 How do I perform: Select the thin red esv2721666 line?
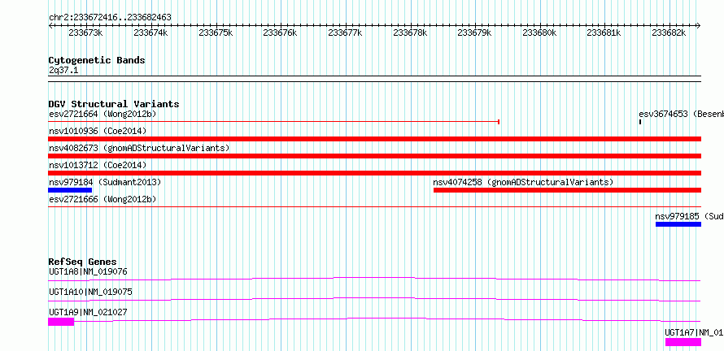point(374,207)
